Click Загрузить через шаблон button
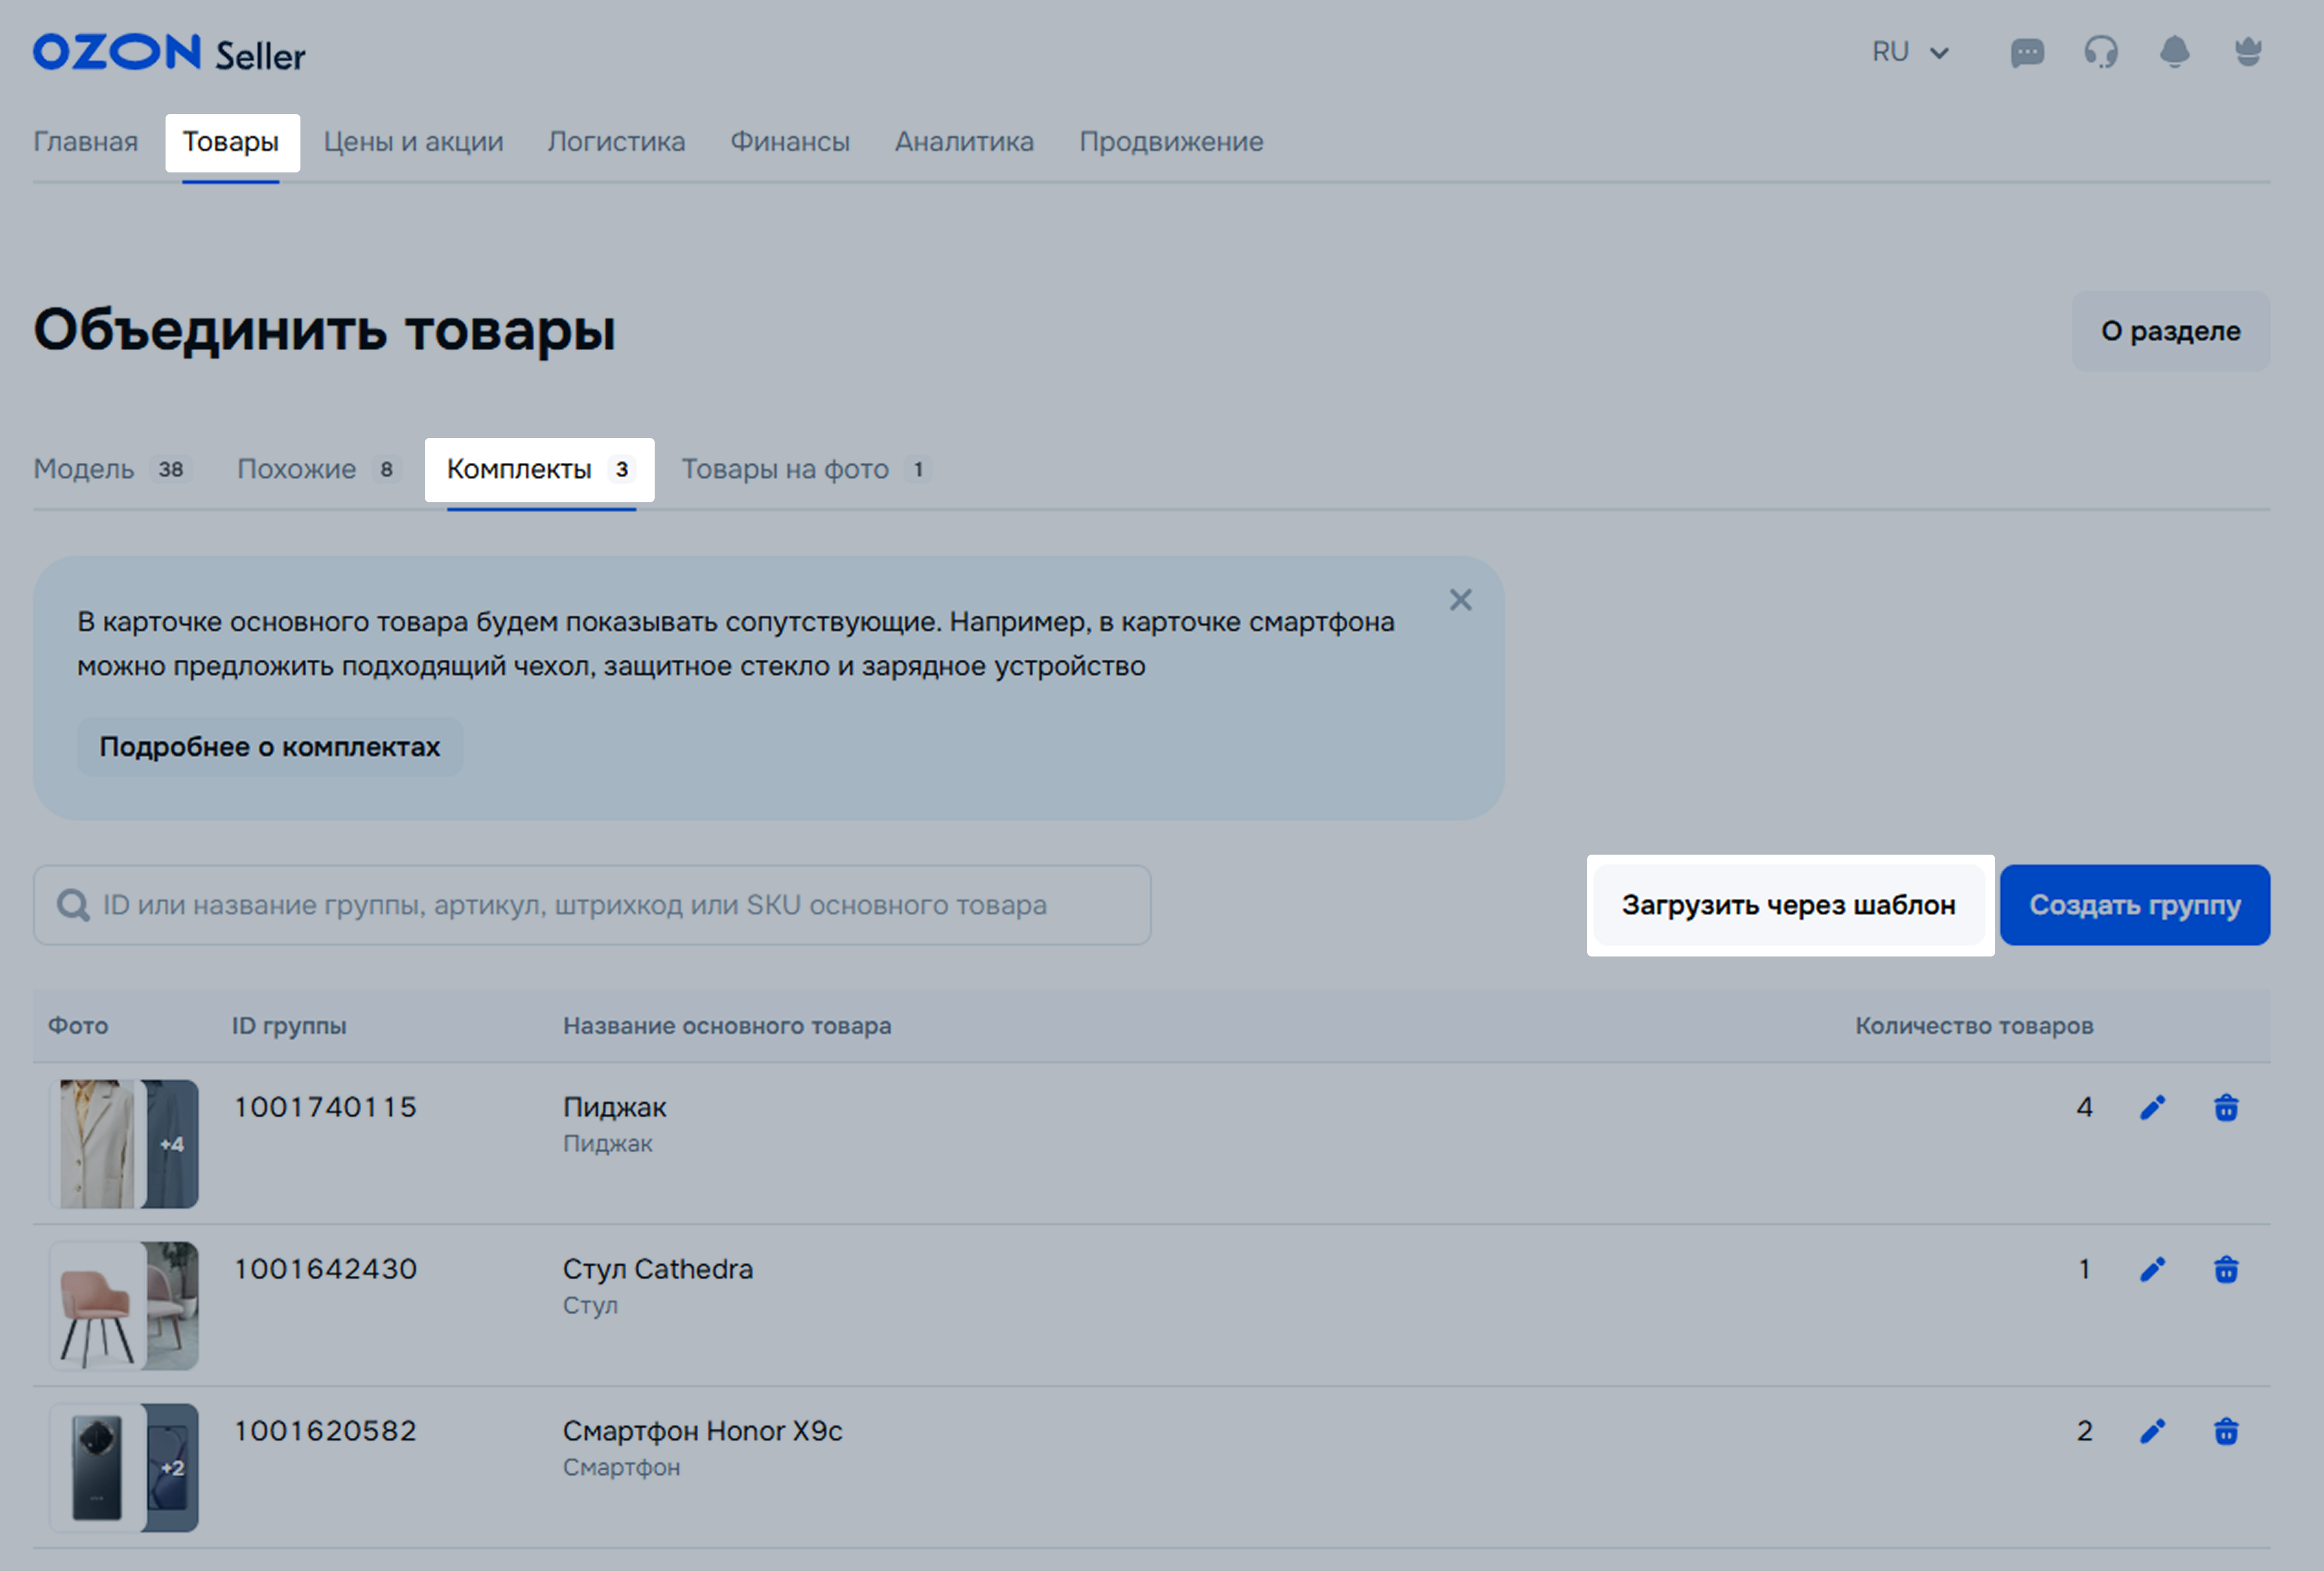The height and width of the screenshot is (1571, 2324). pos(1788,904)
